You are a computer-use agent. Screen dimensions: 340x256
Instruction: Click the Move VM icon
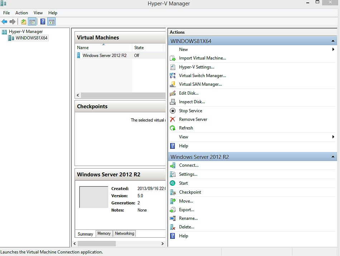click(x=173, y=201)
